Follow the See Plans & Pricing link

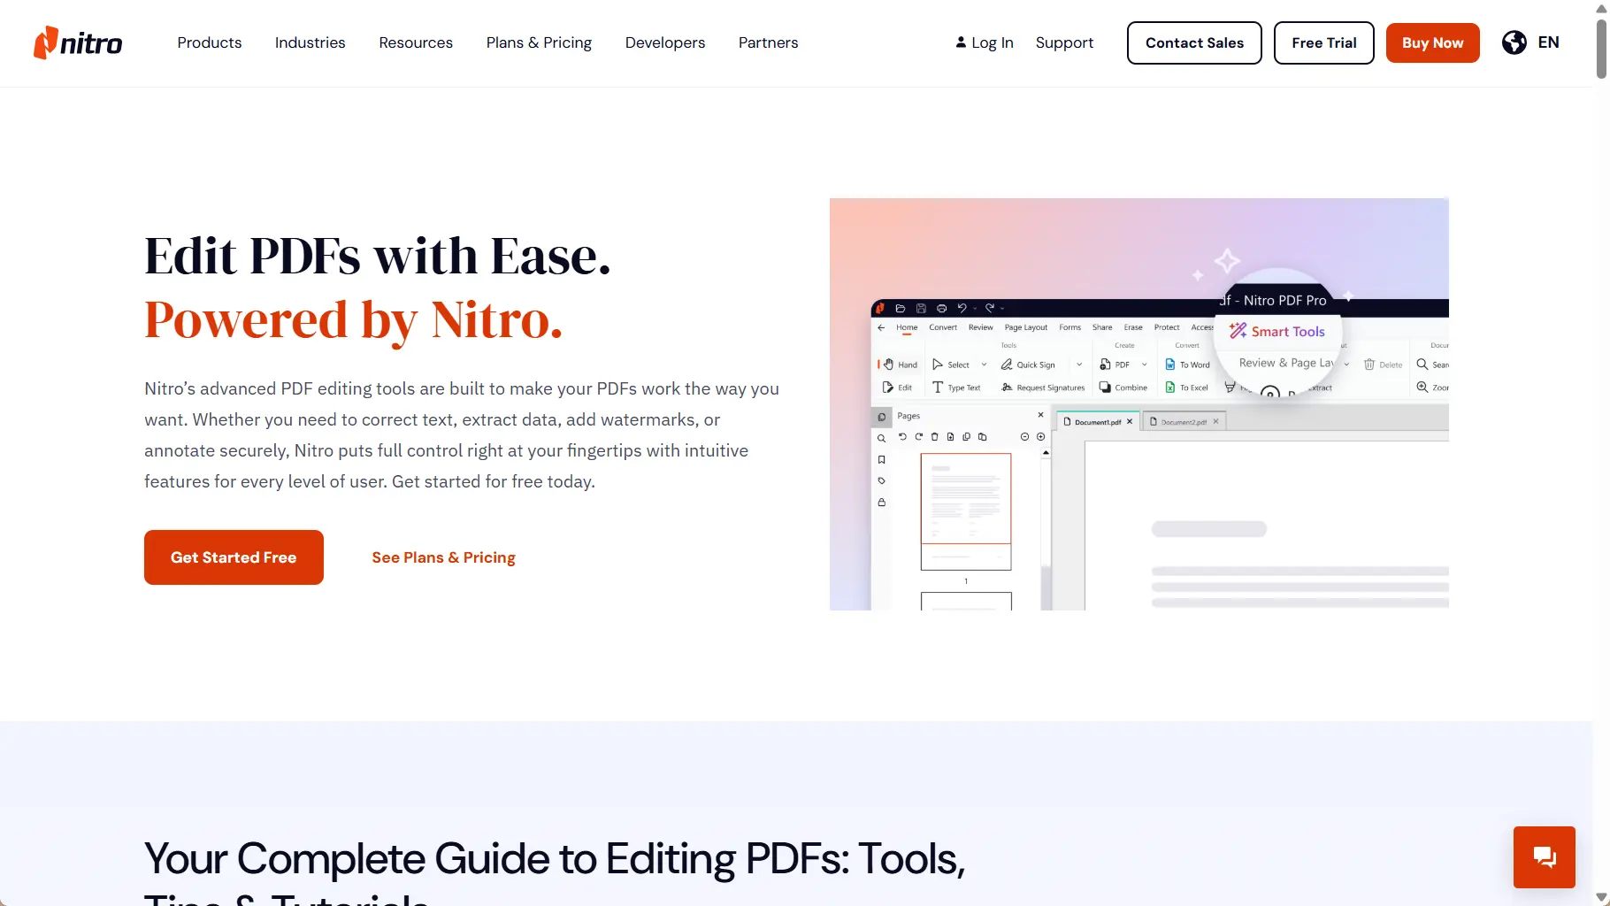443,557
